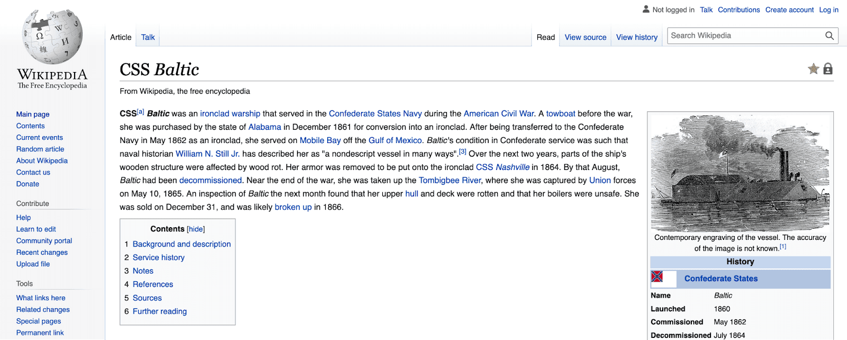Follow the Union link

coord(600,181)
